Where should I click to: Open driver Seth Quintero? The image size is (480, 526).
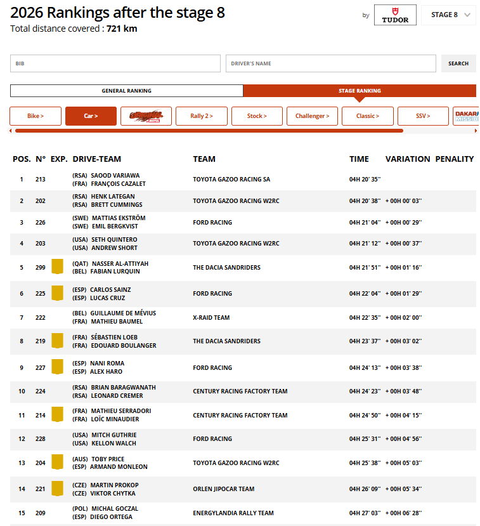point(114,239)
